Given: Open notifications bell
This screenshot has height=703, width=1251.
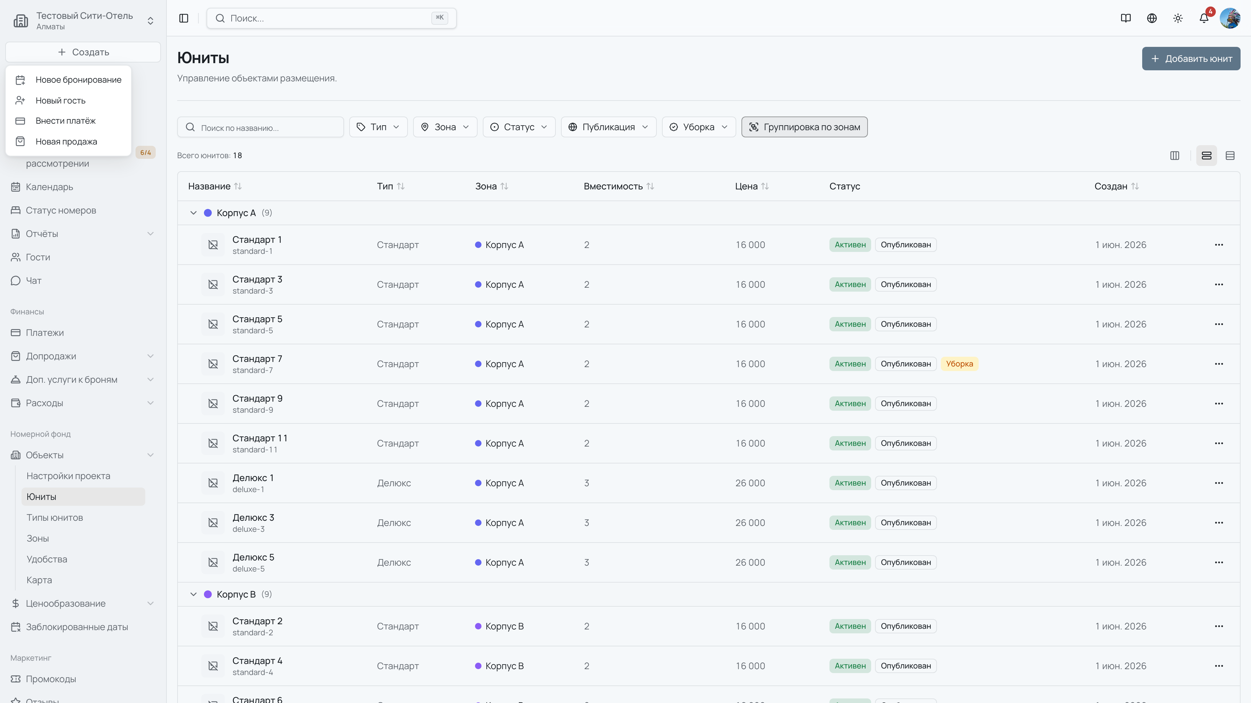Looking at the screenshot, I should (x=1204, y=18).
